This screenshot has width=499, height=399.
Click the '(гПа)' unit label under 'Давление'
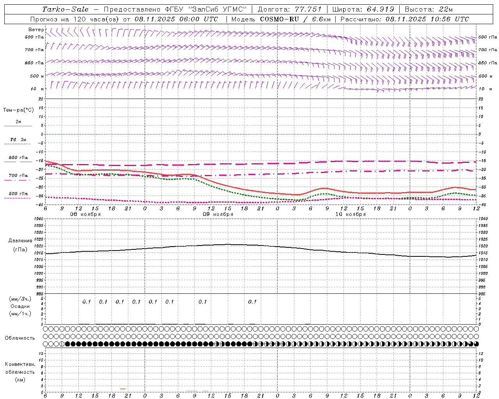[20, 249]
